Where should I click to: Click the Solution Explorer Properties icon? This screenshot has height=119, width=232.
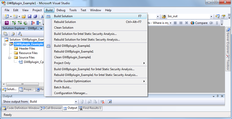point(6,34)
